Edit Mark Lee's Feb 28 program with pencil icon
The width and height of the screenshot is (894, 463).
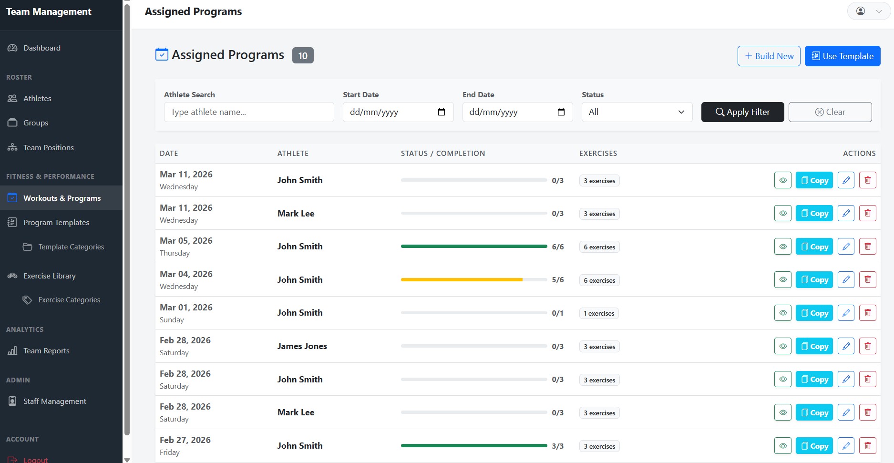pyautogui.click(x=846, y=412)
